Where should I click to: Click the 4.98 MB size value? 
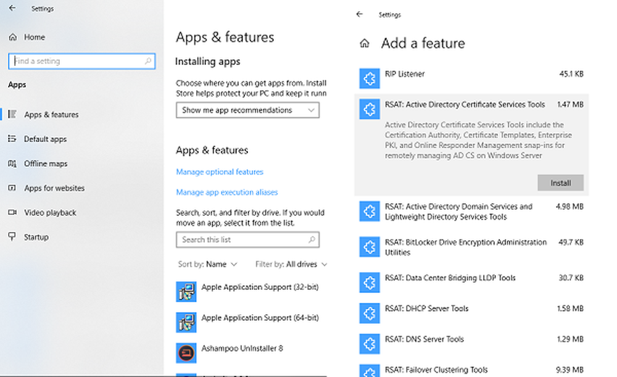coord(569,207)
